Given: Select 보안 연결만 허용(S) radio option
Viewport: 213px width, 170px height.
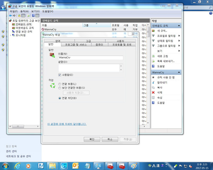Looking at the screenshot, I should point(60,88).
